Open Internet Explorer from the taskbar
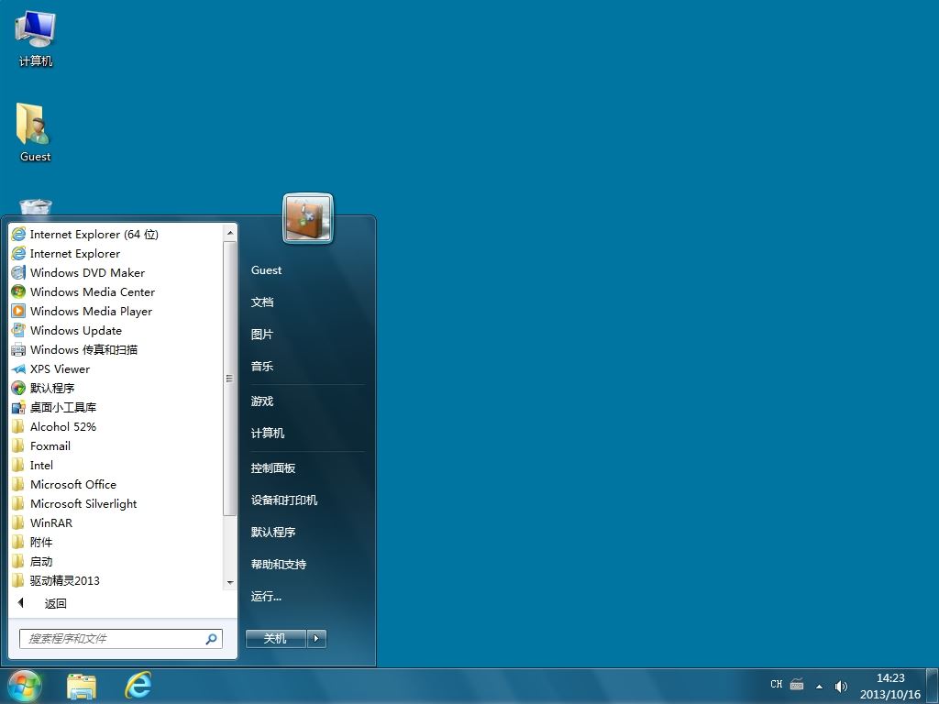The width and height of the screenshot is (939, 704). pyautogui.click(x=138, y=686)
